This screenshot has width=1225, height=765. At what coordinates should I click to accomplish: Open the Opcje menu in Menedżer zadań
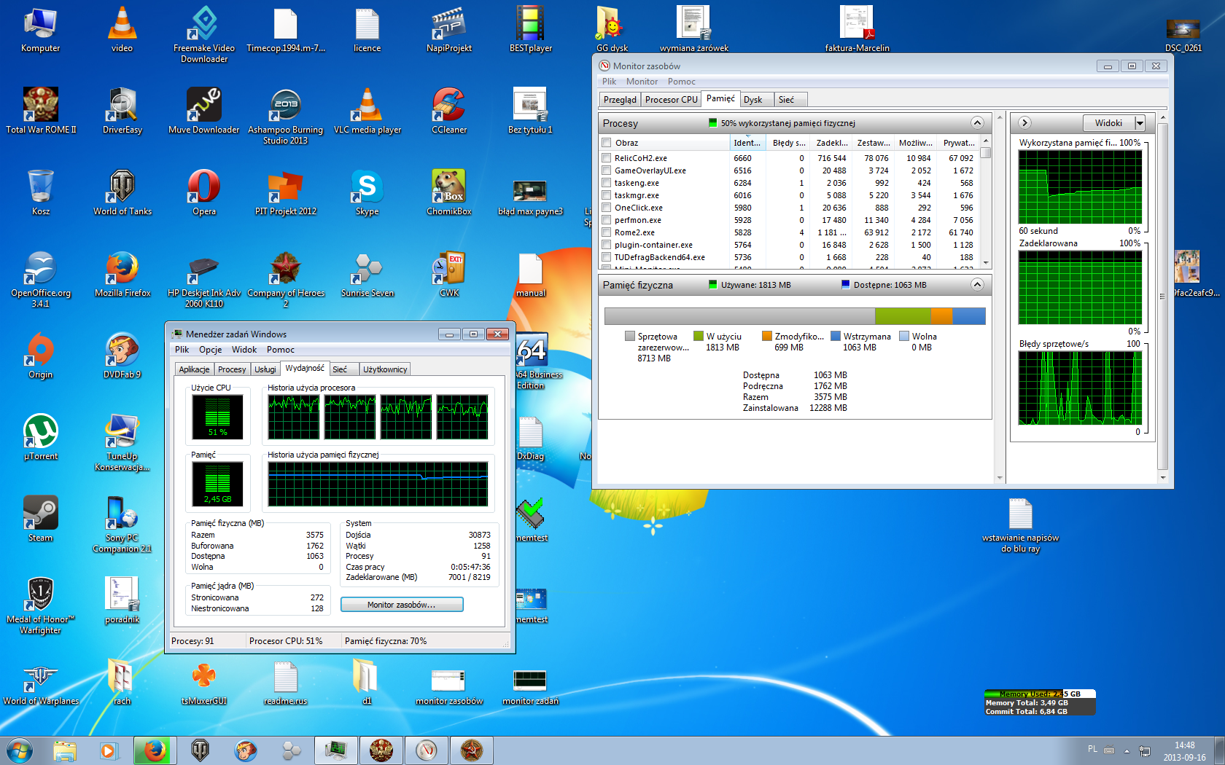(x=211, y=350)
